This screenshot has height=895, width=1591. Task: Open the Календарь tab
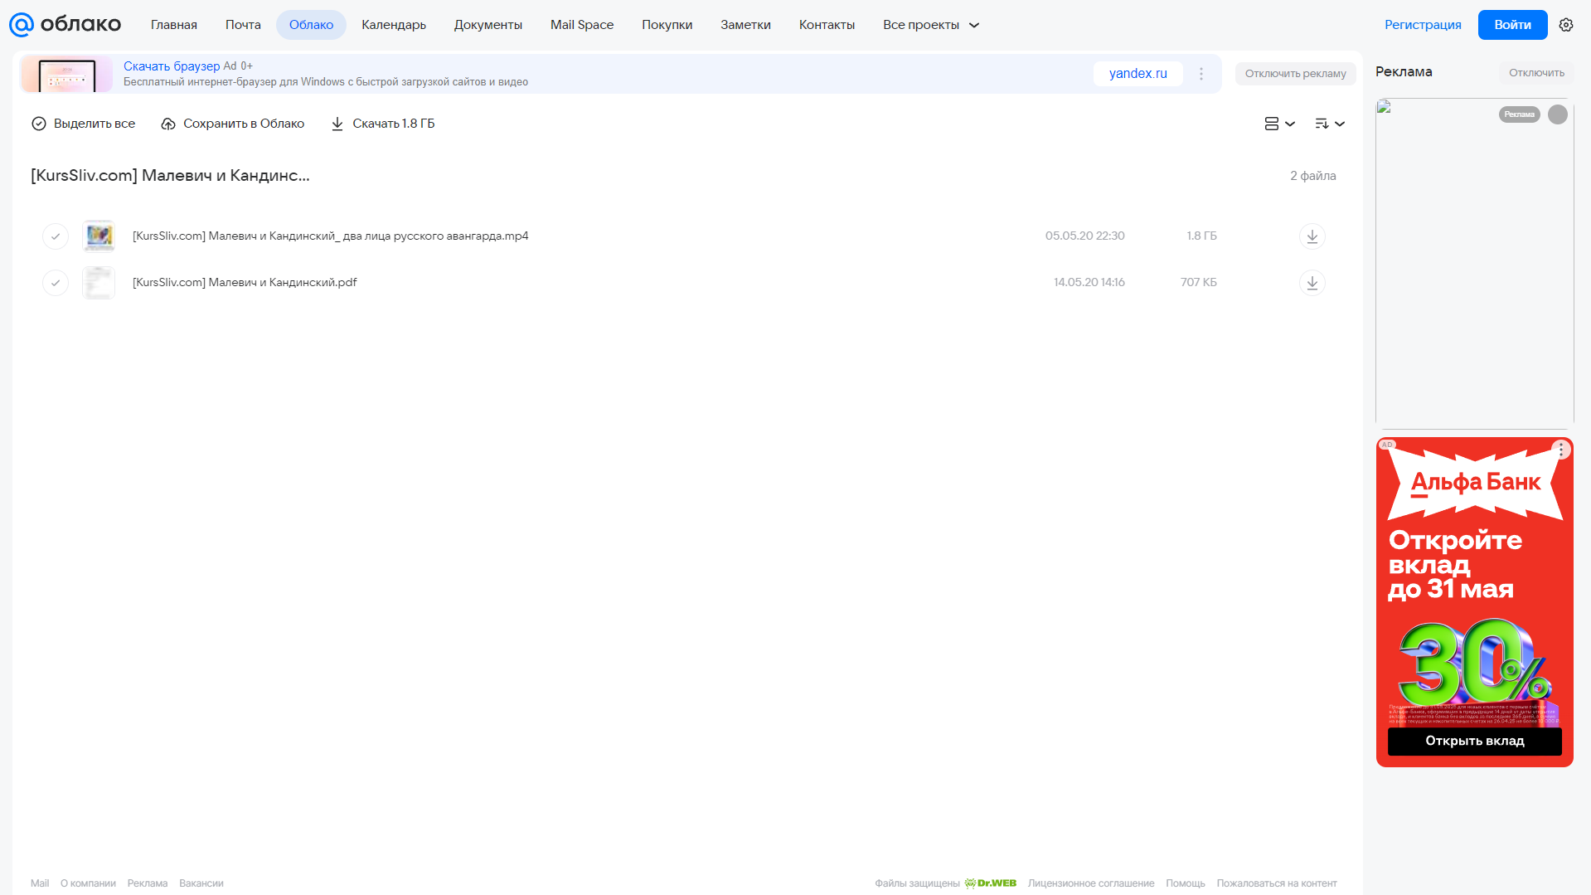coord(394,25)
